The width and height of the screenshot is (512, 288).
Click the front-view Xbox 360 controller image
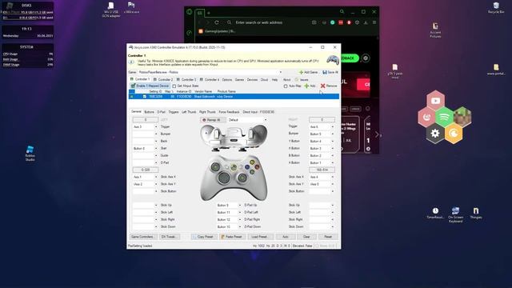234,178
